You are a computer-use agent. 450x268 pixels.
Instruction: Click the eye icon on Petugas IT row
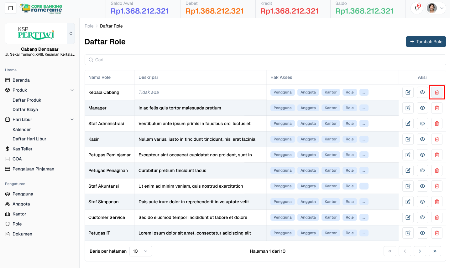[422, 233]
